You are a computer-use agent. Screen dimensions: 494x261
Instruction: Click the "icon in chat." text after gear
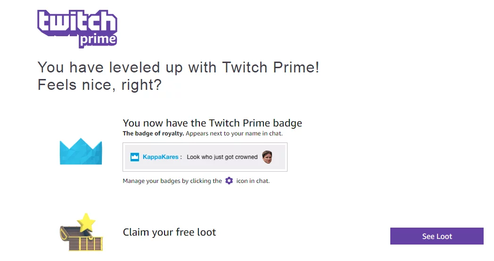tap(253, 181)
